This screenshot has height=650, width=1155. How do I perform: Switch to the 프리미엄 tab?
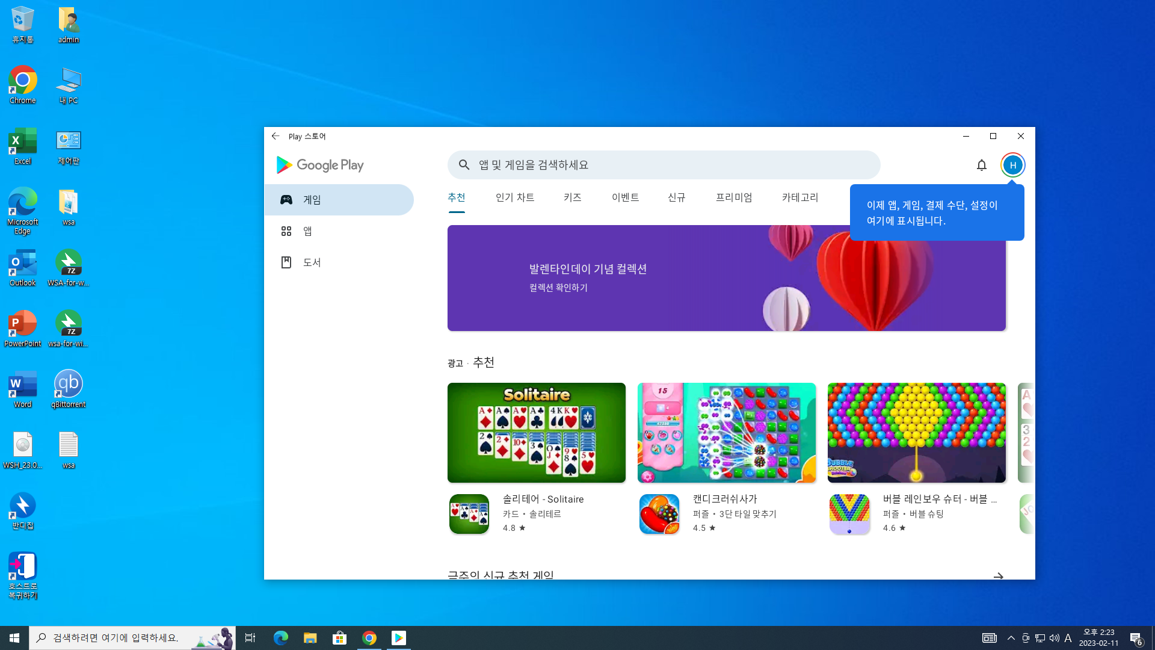(x=734, y=198)
